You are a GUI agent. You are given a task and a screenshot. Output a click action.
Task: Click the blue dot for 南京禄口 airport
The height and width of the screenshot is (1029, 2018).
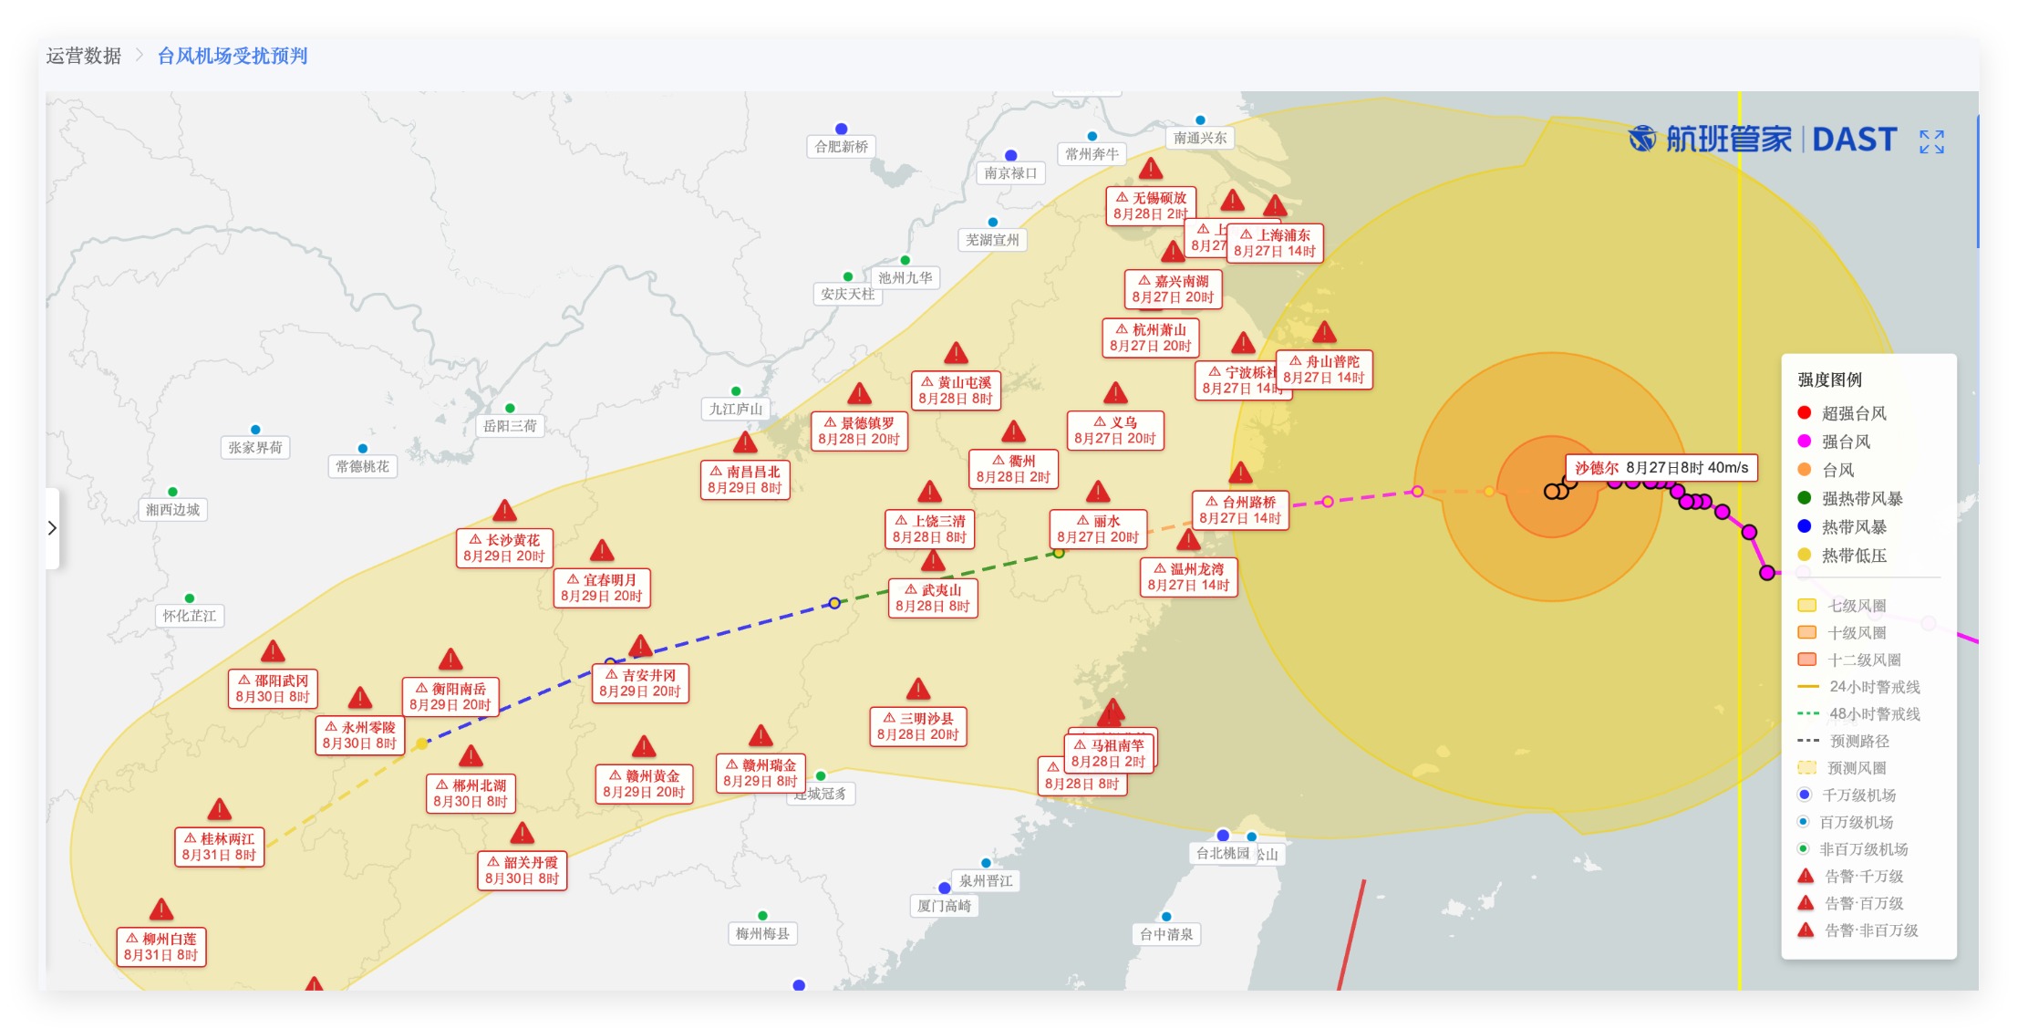pos(1010,155)
